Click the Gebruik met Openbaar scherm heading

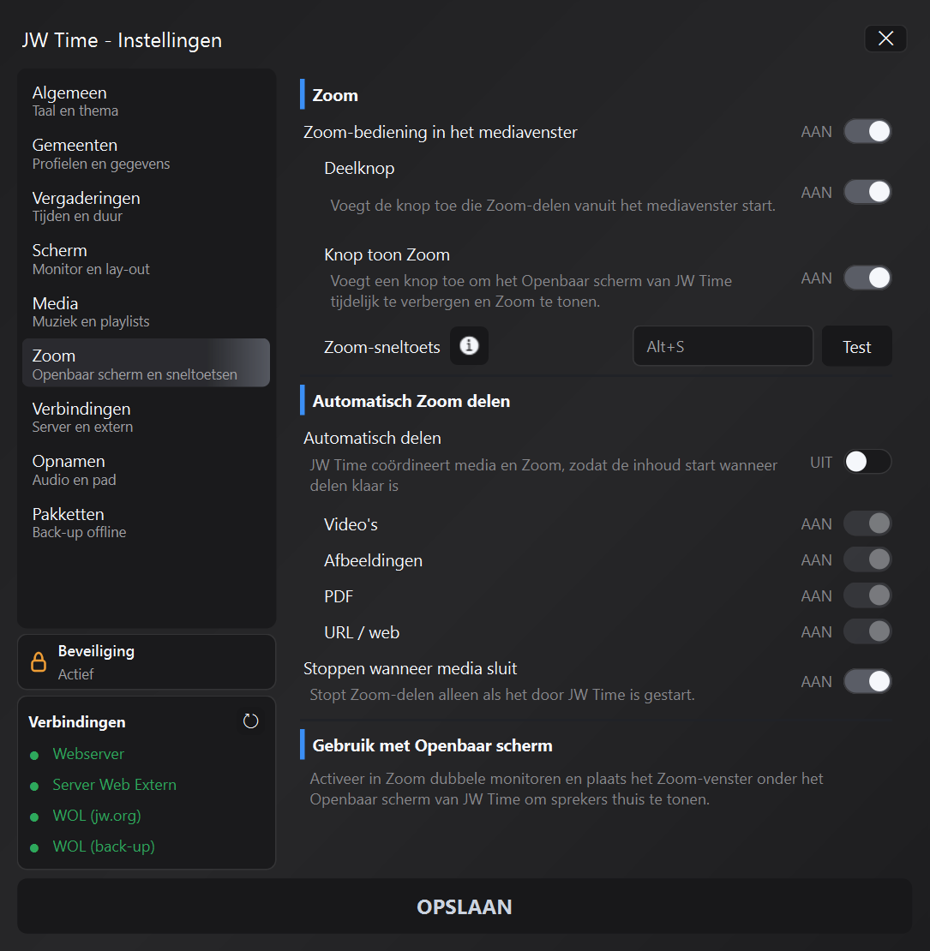[x=432, y=745]
